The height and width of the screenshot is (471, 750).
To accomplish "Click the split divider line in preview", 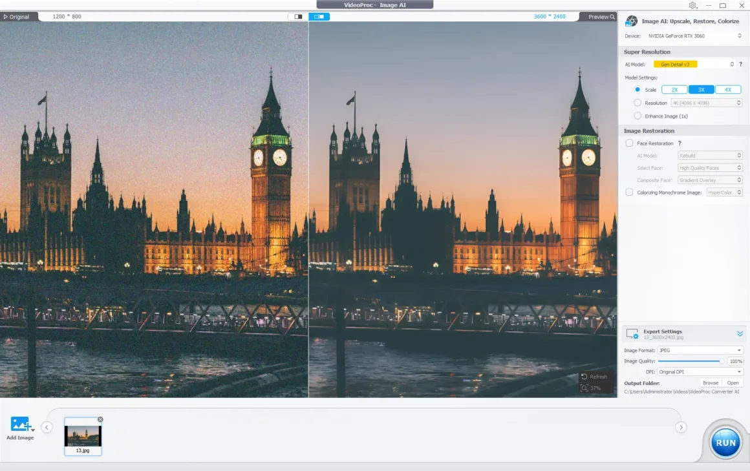I will [308, 209].
